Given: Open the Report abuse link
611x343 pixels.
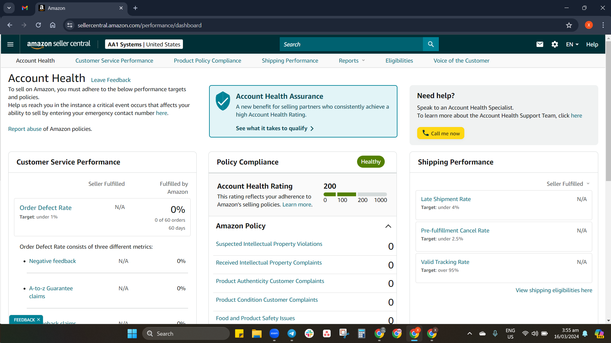Looking at the screenshot, I should [25, 129].
